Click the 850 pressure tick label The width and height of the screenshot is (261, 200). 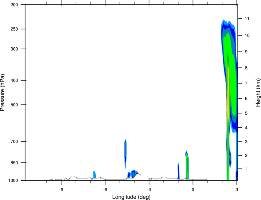coord(14,163)
